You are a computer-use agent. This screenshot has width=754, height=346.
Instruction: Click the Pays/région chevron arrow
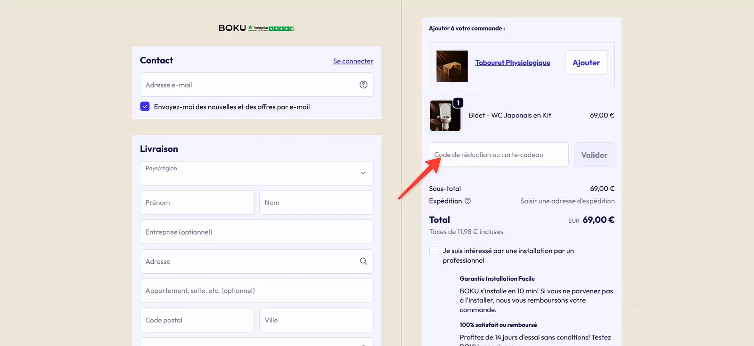pos(363,173)
